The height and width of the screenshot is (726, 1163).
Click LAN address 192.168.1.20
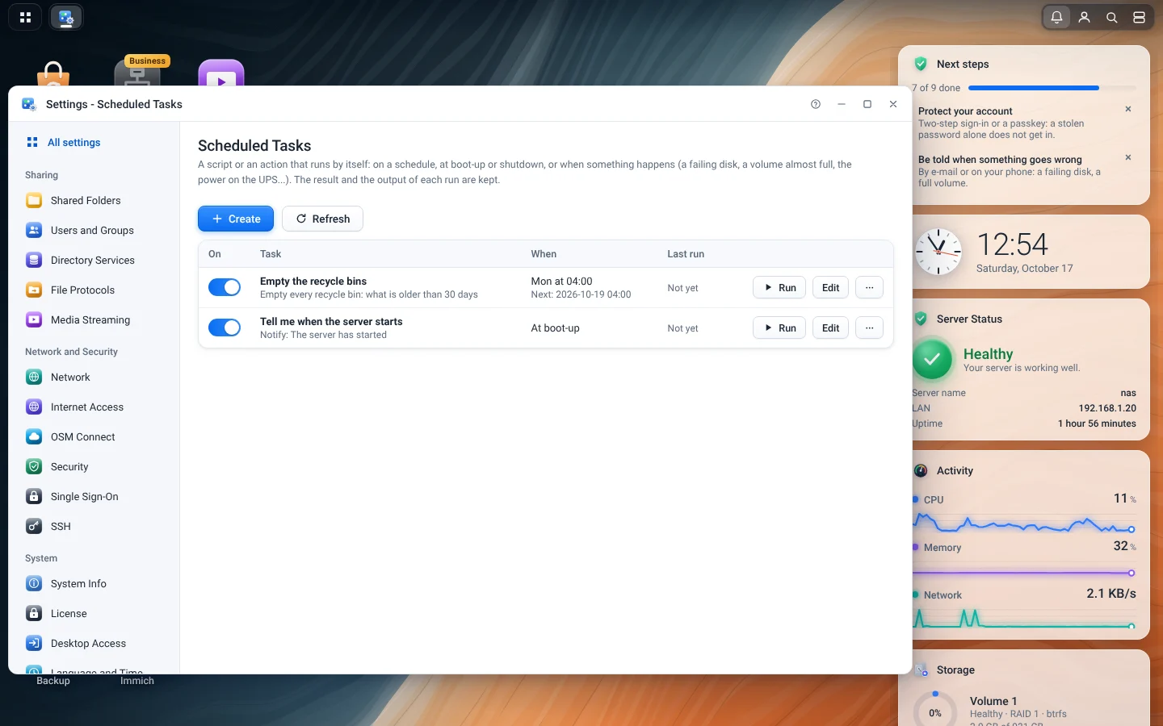point(1107,408)
